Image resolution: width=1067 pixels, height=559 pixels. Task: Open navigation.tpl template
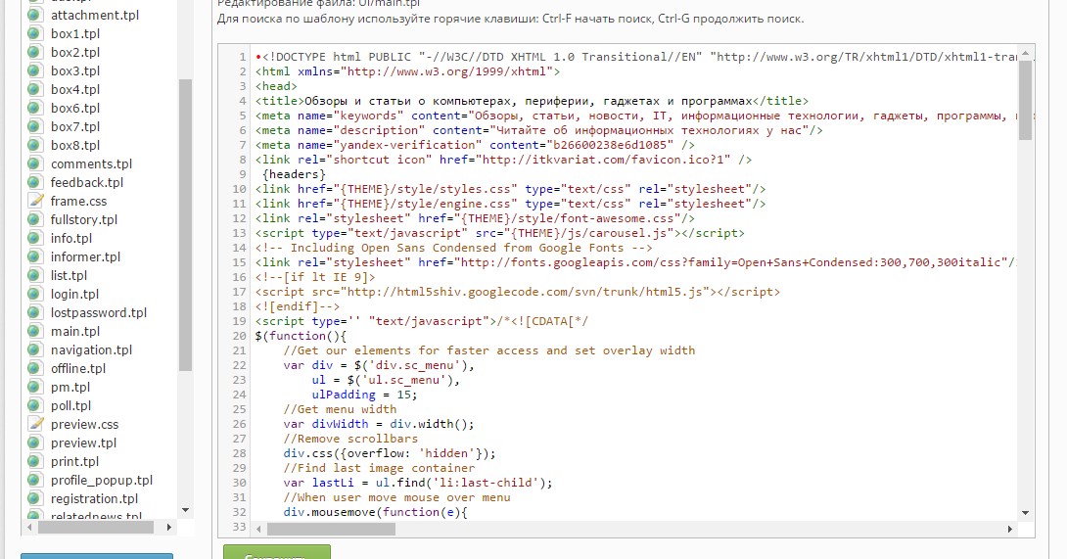[x=91, y=349]
